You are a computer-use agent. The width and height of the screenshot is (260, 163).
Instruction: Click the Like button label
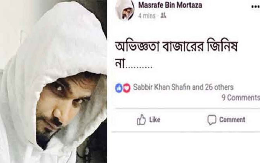click(x=154, y=120)
